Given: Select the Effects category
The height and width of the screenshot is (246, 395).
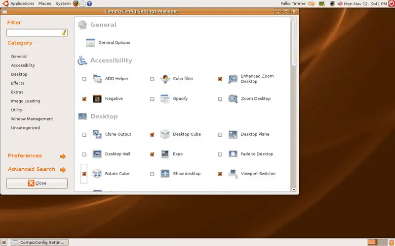Looking at the screenshot, I should [x=18, y=83].
